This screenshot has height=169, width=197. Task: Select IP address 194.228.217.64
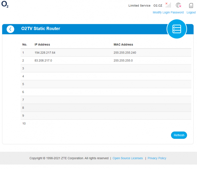pos(45,53)
